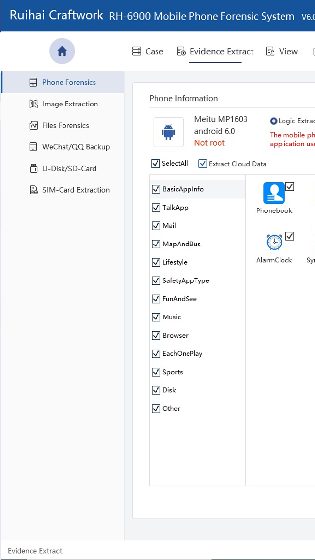Toggle the Extract Cloud Data checkbox
The height and width of the screenshot is (560, 315).
click(203, 164)
